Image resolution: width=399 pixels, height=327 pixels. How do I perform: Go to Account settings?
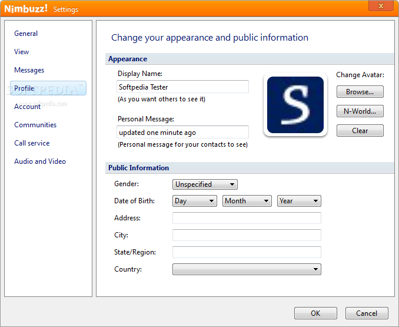27,107
